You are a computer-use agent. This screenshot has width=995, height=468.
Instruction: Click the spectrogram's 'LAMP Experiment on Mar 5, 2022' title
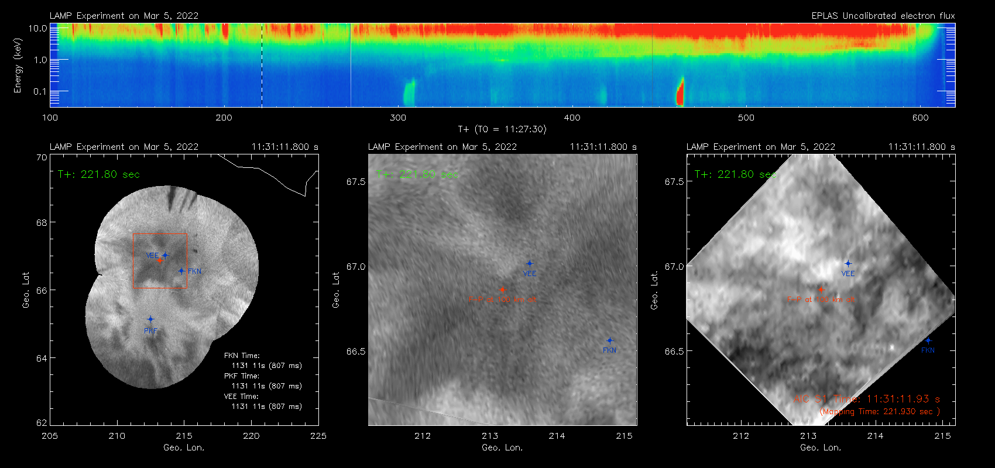pyautogui.click(x=124, y=16)
